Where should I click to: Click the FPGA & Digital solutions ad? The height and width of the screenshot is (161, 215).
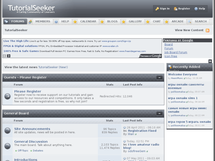(x=21, y=46)
